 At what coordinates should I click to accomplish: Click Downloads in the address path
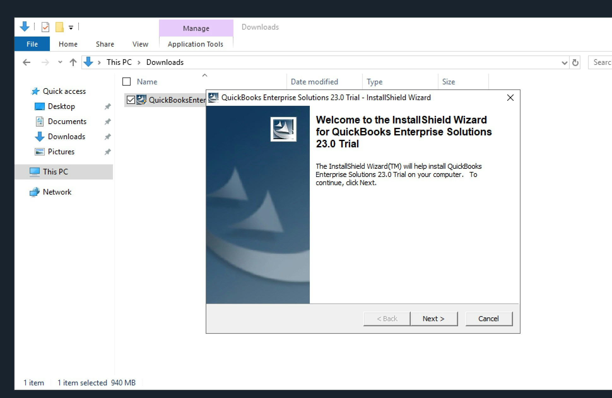click(x=165, y=62)
